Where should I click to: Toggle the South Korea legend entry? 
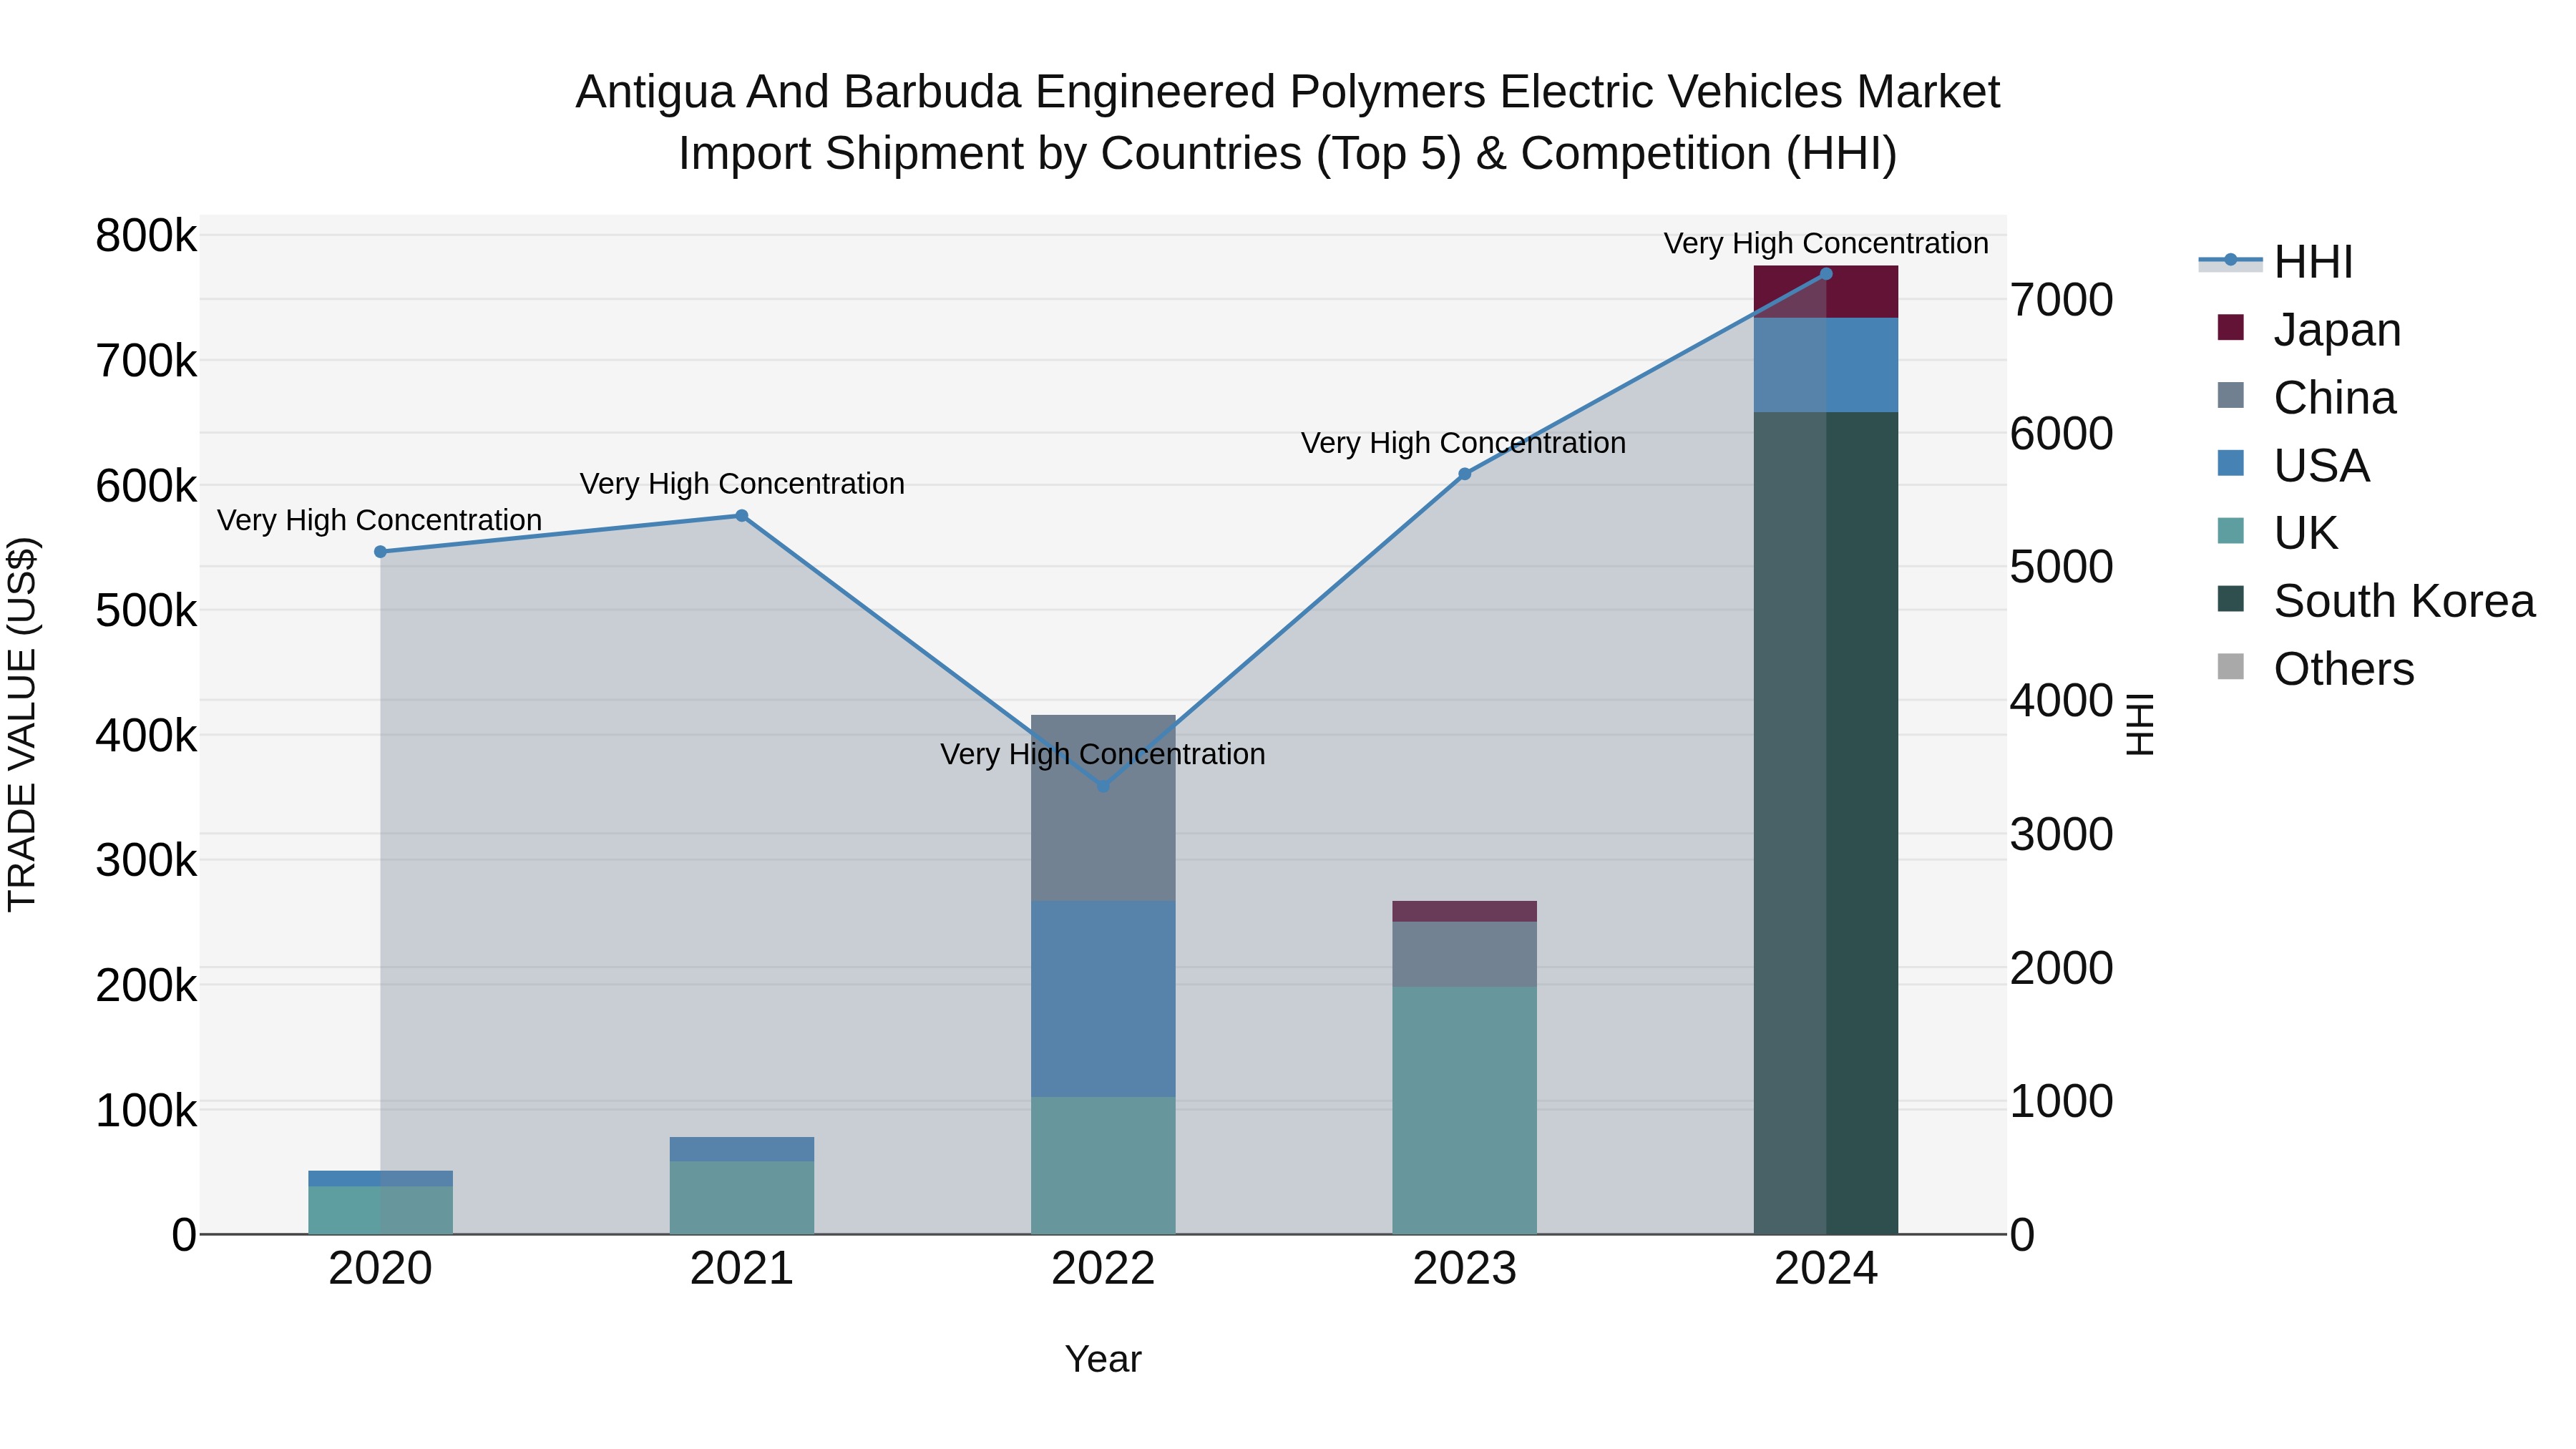tap(2376, 601)
